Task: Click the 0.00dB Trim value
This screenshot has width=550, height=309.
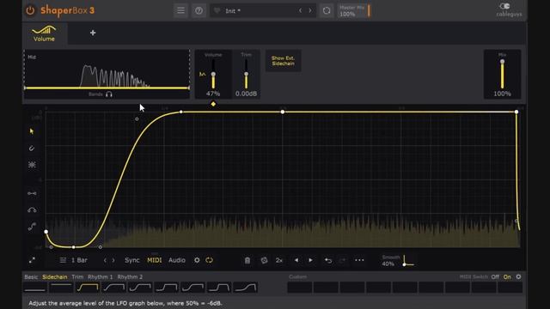Action: 246,94
